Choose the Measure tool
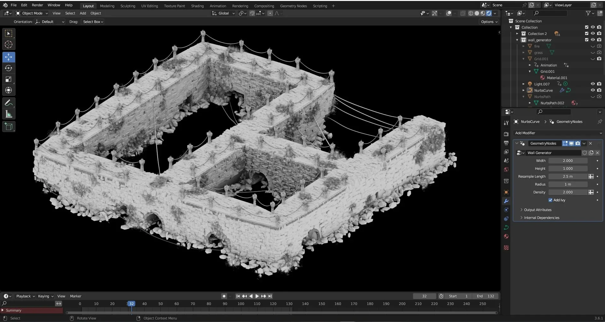Viewport: 605px width, 322px height. click(9, 114)
